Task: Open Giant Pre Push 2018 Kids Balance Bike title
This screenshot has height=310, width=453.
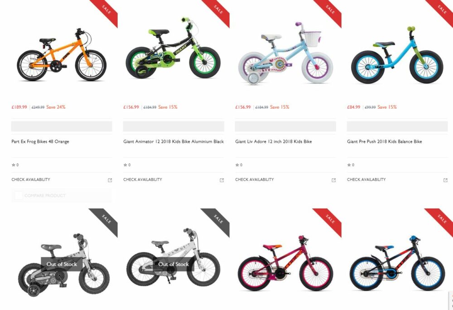Action: (x=384, y=141)
